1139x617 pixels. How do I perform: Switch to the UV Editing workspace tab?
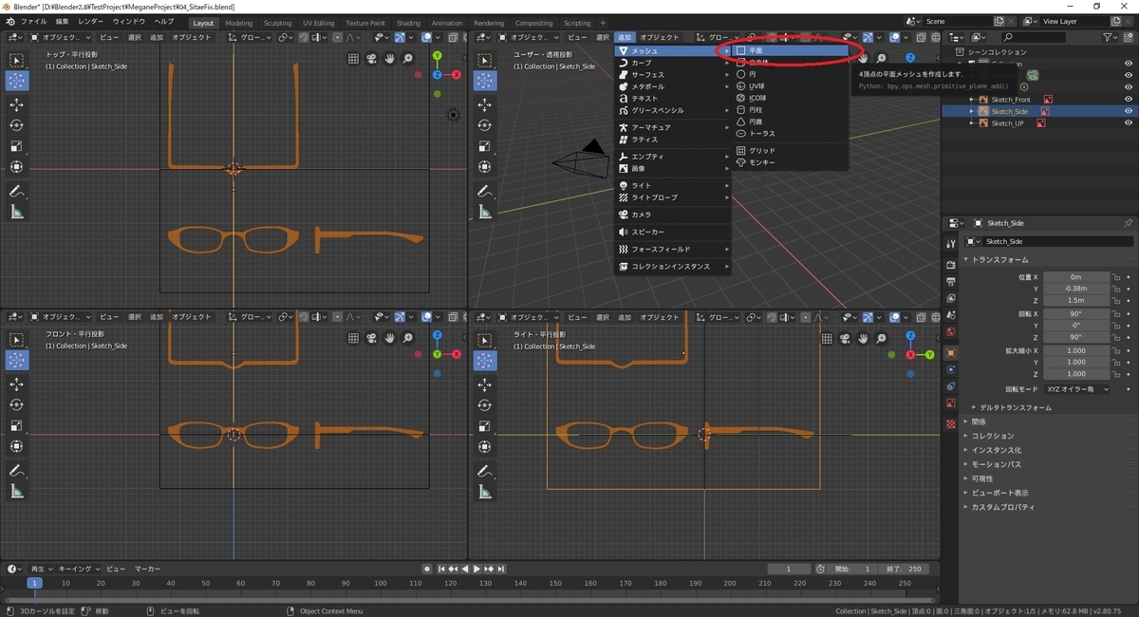318,23
